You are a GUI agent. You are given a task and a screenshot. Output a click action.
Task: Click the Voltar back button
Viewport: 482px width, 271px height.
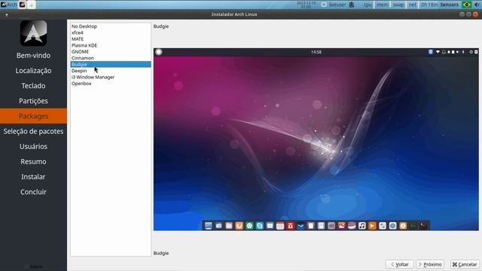[400, 264]
